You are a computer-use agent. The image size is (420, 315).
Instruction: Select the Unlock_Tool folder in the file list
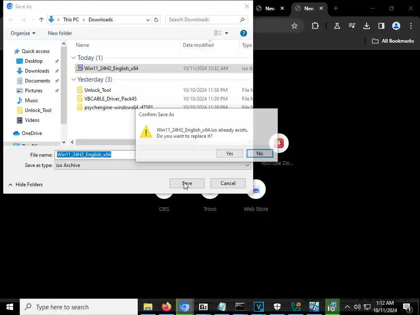[x=98, y=90]
